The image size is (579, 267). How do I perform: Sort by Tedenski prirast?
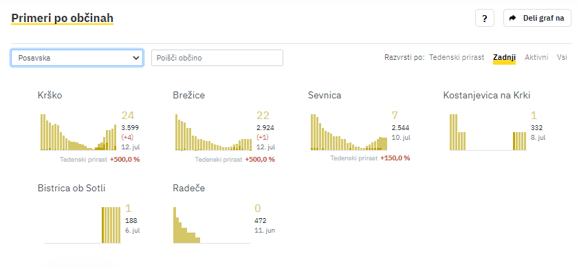coord(457,57)
